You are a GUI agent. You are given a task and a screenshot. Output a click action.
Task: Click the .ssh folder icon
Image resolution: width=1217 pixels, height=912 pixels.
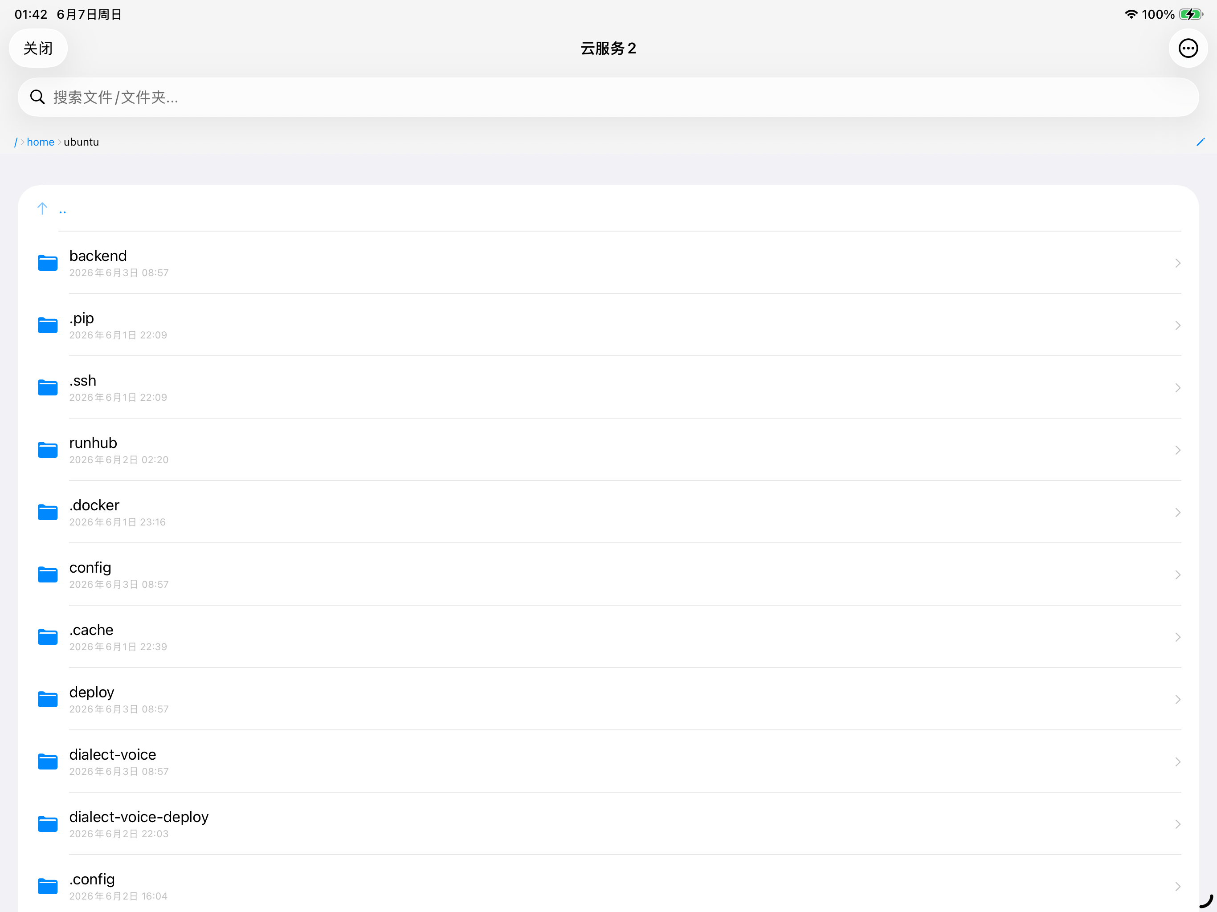48,388
